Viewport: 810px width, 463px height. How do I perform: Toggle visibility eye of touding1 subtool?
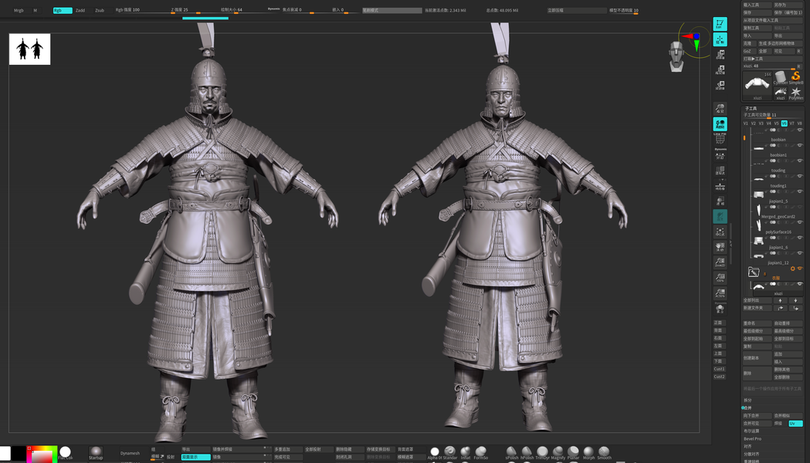tap(800, 177)
